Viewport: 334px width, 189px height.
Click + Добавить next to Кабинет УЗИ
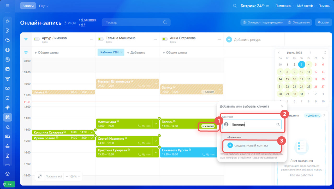(x=136, y=52)
